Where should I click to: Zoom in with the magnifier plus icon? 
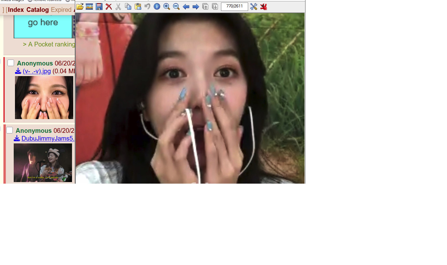pyautogui.click(x=167, y=7)
